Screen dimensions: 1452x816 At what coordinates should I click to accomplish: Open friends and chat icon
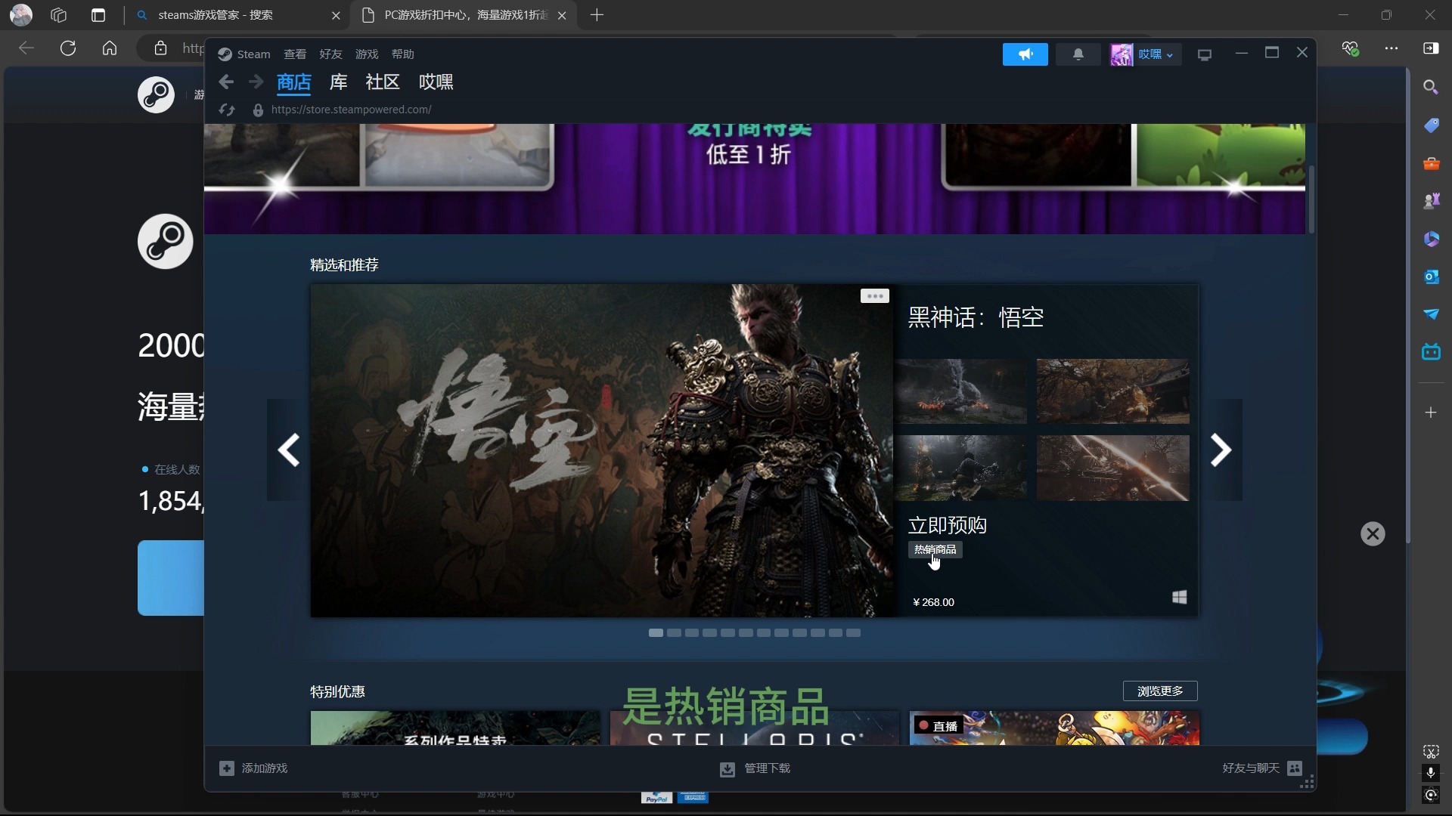click(x=1295, y=768)
